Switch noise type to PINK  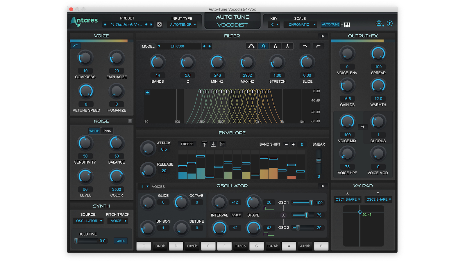pos(107,131)
